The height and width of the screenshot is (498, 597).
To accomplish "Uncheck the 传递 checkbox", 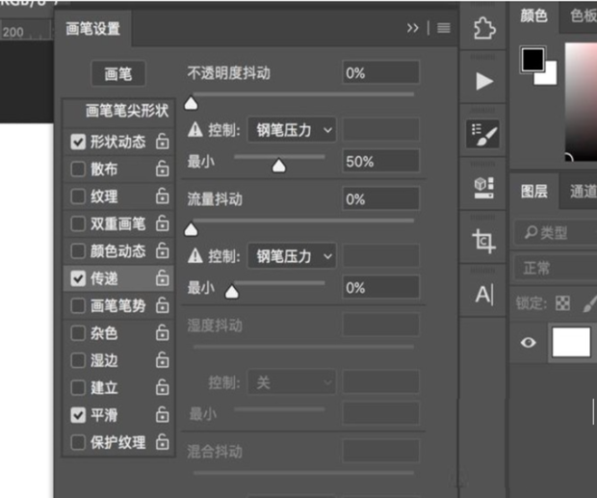I will click(78, 279).
